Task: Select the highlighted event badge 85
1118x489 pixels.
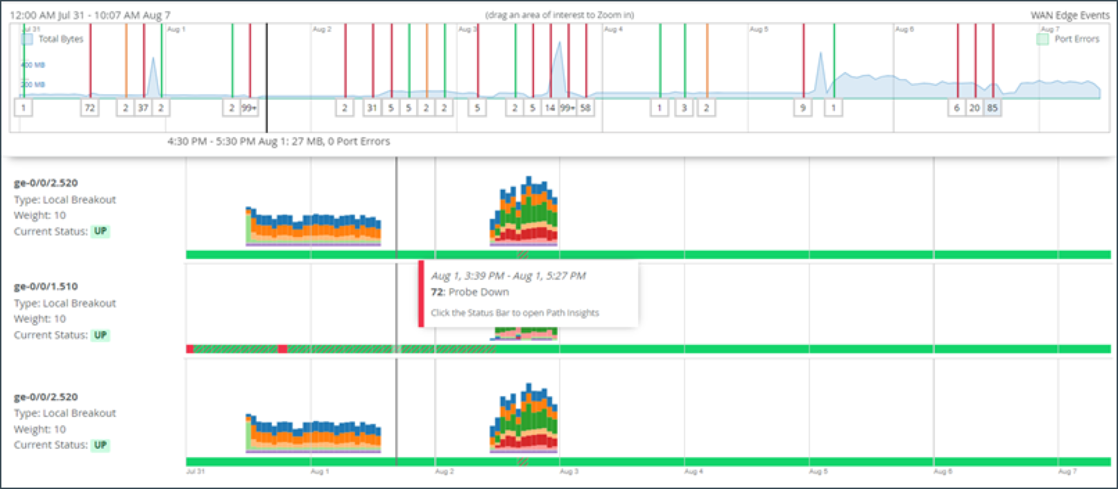Action: tap(992, 108)
